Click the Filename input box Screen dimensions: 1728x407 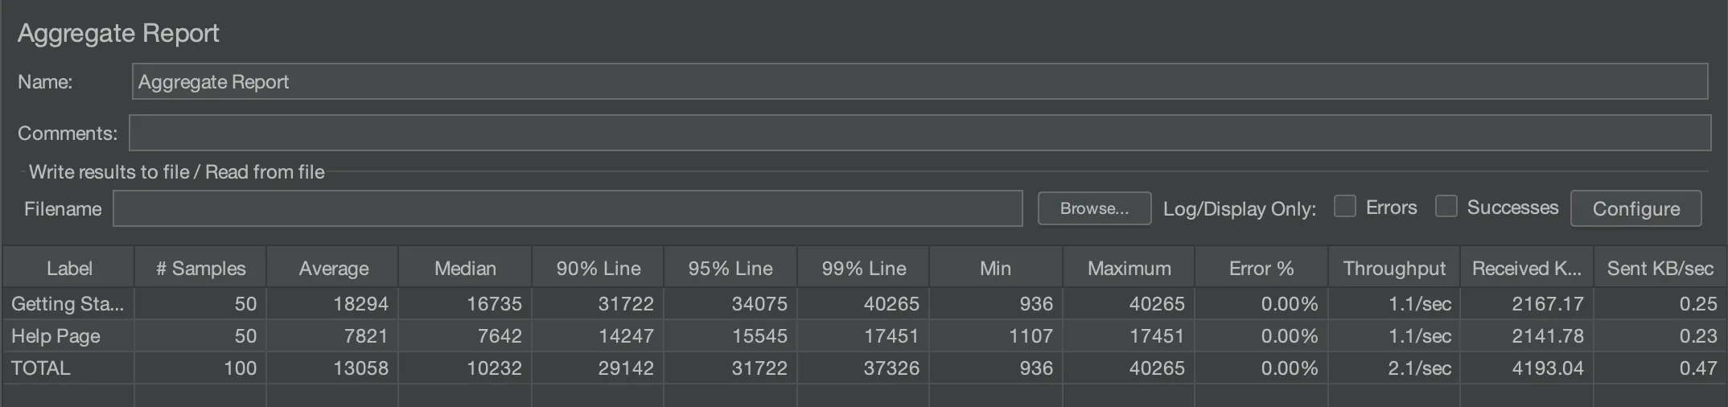click(567, 208)
